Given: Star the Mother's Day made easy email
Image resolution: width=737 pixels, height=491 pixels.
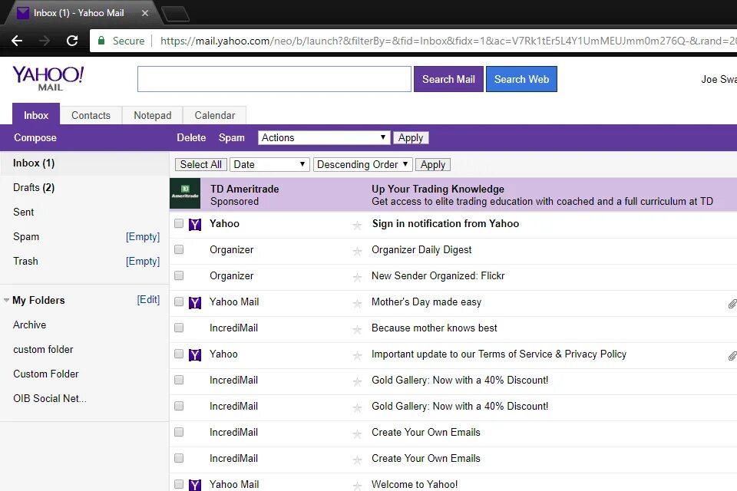Looking at the screenshot, I should [357, 304].
